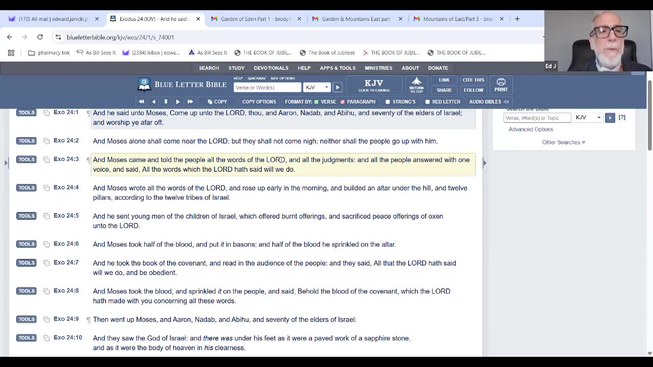Open the MINISTRIES menu
653x367 pixels.
379,68
